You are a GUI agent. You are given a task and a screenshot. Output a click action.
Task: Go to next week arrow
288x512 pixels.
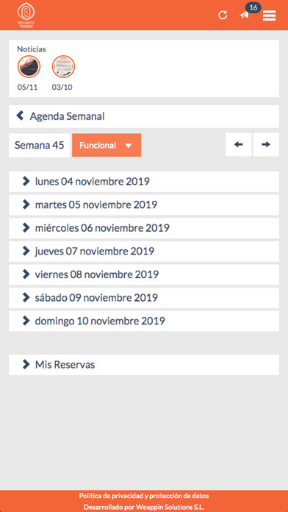pyautogui.click(x=266, y=144)
